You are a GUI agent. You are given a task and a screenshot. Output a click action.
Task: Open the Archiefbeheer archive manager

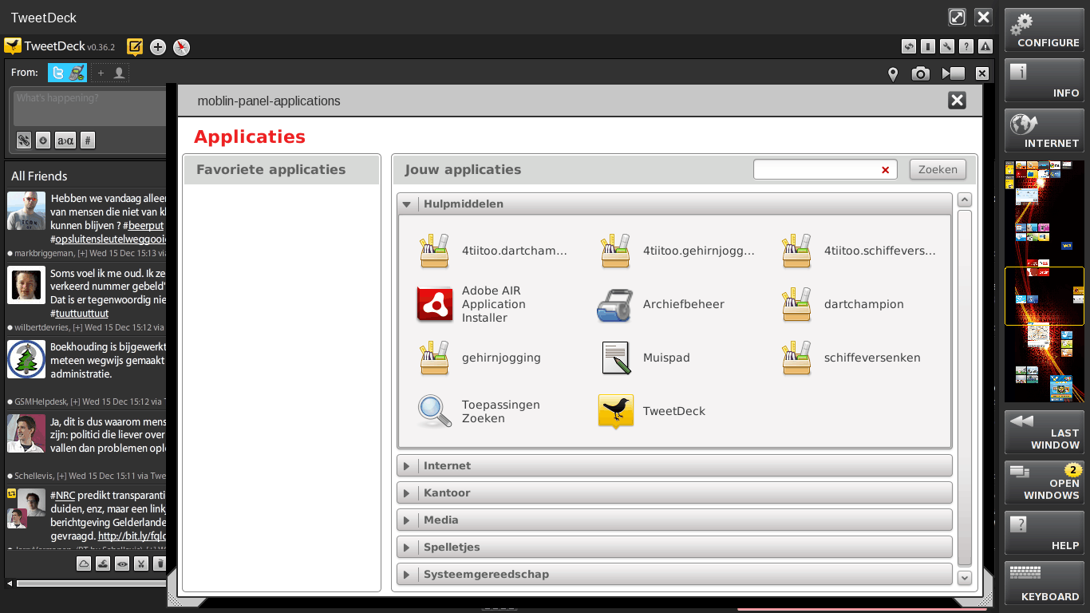click(x=615, y=304)
